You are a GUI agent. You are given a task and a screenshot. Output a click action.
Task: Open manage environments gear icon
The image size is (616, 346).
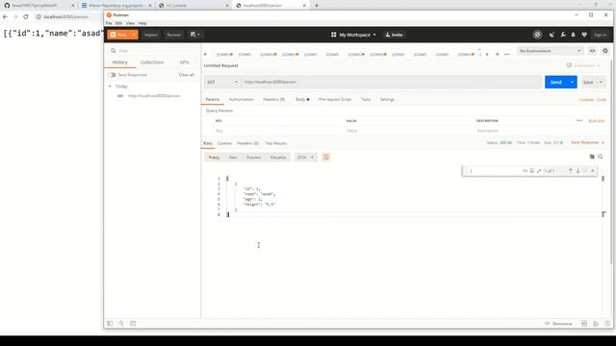[605, 51]
